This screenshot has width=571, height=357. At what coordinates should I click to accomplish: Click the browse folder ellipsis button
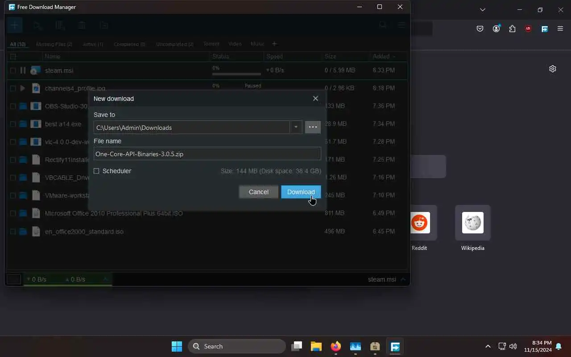(x=313, y=127)
